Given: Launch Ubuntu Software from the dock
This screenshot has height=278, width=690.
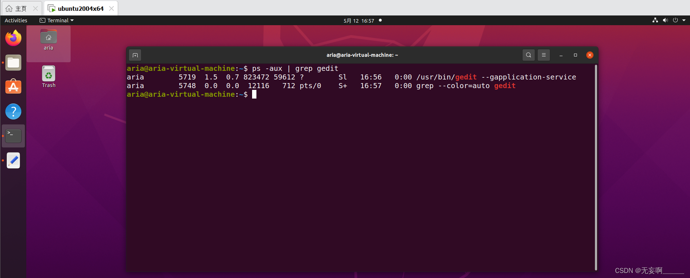Looking at the screenshot, I should pos(13,87).
